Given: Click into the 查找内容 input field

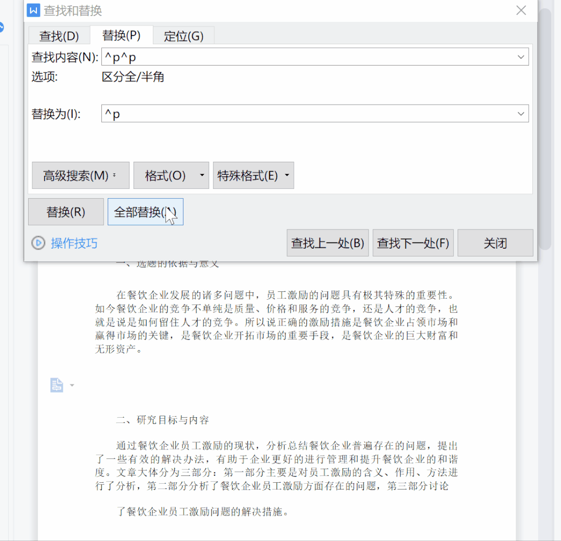Looking at the screenshot, I should [x=307, y=57].
